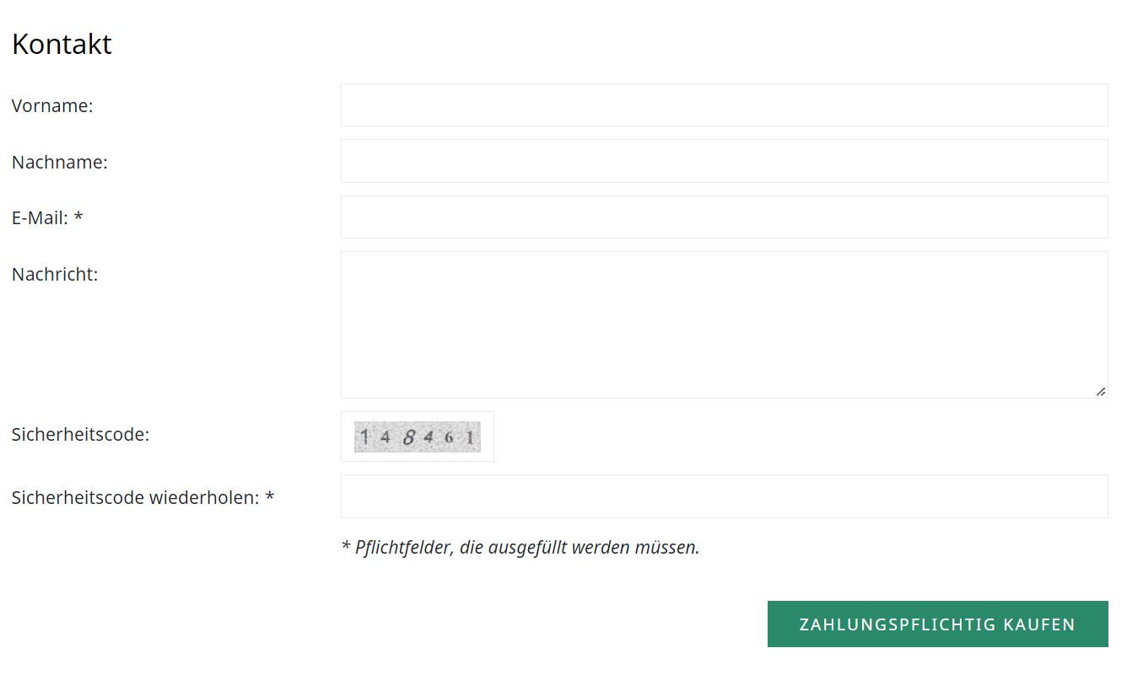
Task: Select the E-Mail input box
Action: coord(724,217)
